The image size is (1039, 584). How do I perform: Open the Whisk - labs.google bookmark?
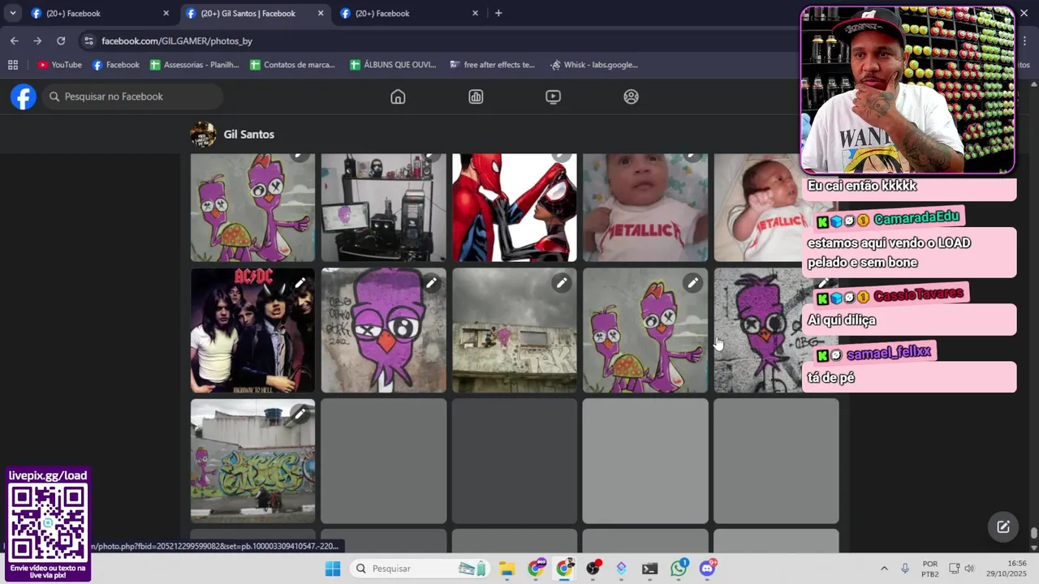tap(594, 65)
